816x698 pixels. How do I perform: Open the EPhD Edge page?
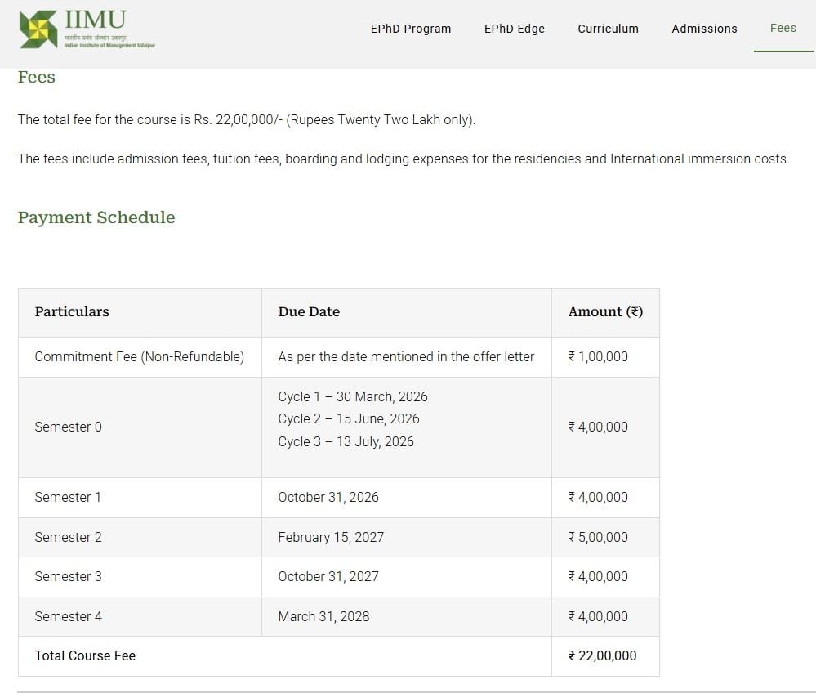point(515,29)
